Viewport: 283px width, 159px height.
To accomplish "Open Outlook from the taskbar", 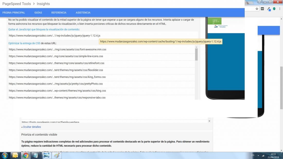I will tap(15, 155).
